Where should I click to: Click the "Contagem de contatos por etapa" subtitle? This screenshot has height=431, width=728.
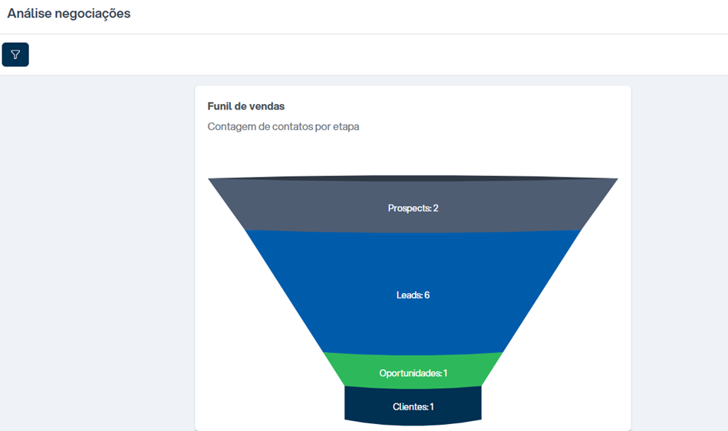(x=283, y=126)
